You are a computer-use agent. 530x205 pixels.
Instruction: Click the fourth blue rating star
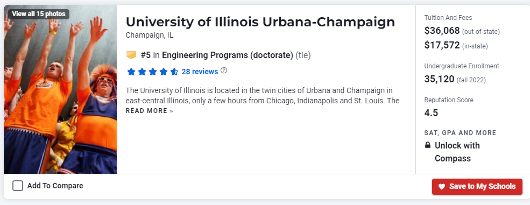(x=164, y=72)
